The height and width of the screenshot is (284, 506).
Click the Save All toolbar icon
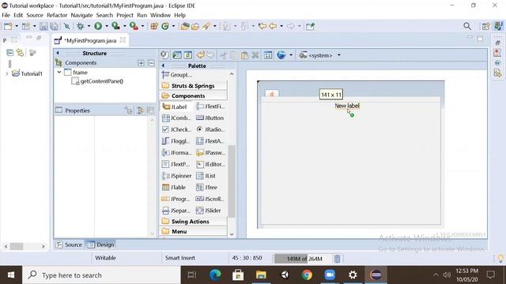(55, 26)
